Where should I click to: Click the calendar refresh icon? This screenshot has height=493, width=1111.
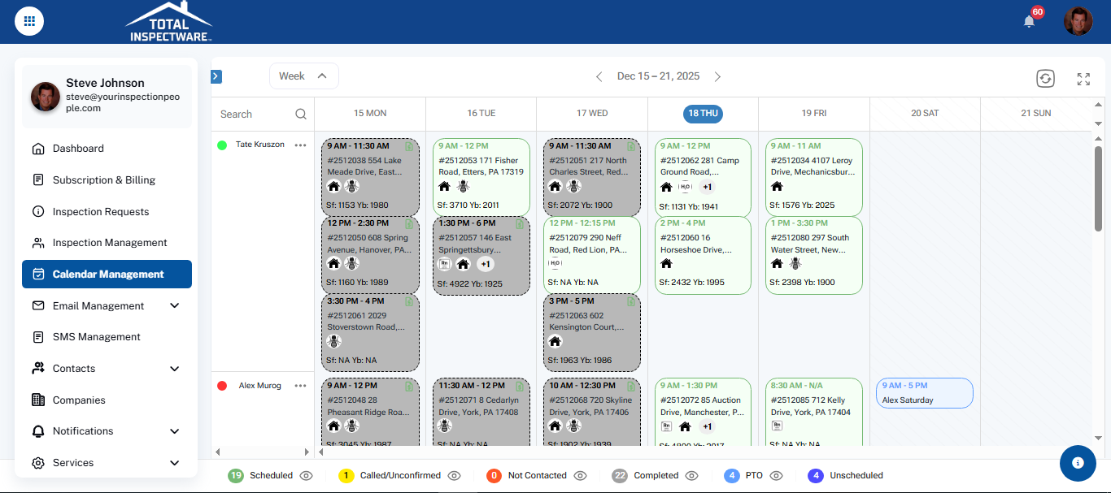click(x=1045, y=79)
